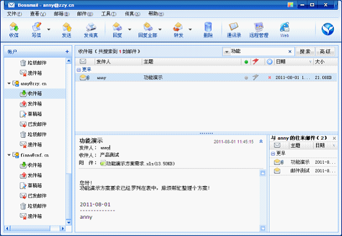
Task: Select 收件箱 under anny@zzy.cn
Action: click(x=35, y=94)
